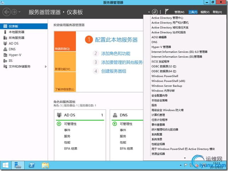Screen dimensions: 228x171
Task: Select 本地服务器 sidebar icon
Action: 5,32
